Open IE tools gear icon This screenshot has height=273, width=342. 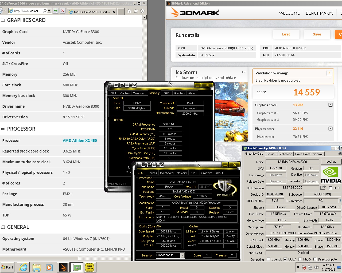(x=142, y=11)
